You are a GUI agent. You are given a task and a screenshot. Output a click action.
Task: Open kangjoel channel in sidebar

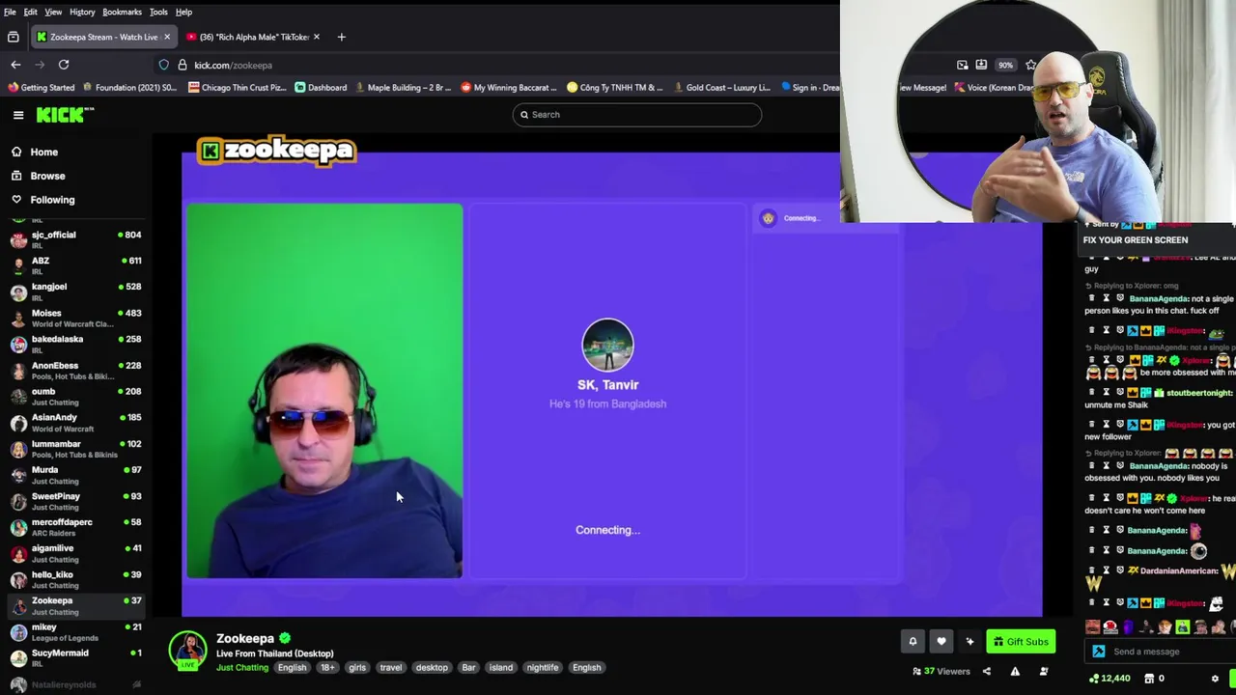[x=75, y=292]
